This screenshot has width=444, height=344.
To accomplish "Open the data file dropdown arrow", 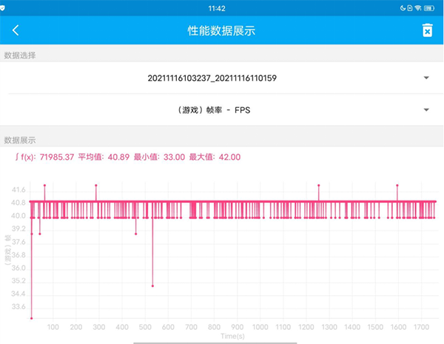I will point(426,78).
